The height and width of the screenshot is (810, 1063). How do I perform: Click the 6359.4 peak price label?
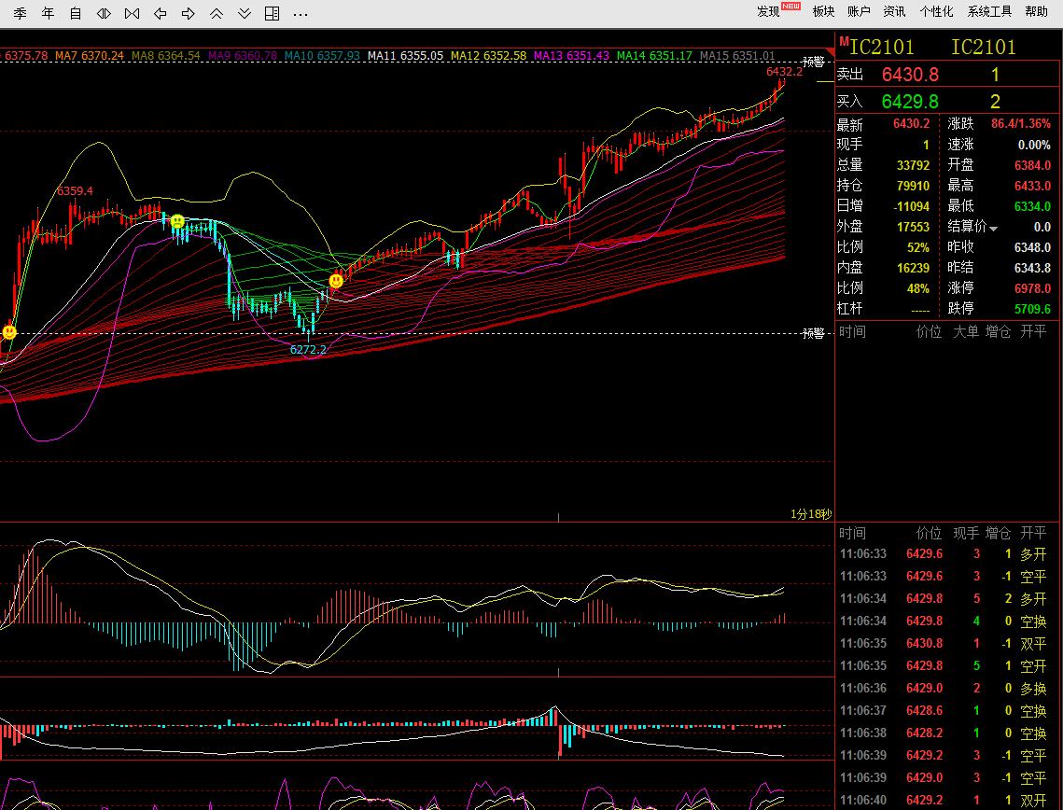[76, 191]
